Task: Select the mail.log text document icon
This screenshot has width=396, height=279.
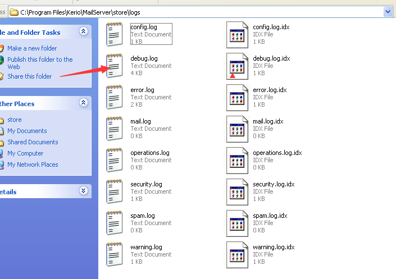Action: pos(115,129)
